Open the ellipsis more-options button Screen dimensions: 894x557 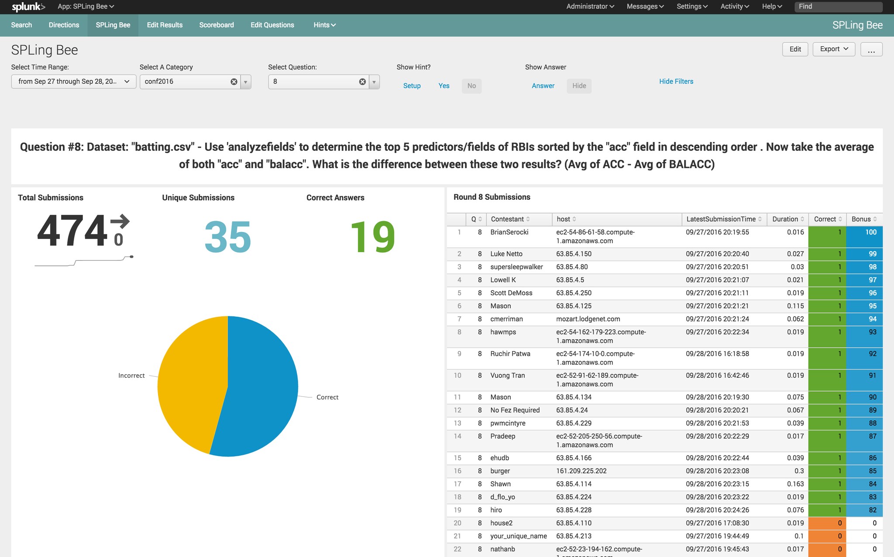(x=871, y=49)
